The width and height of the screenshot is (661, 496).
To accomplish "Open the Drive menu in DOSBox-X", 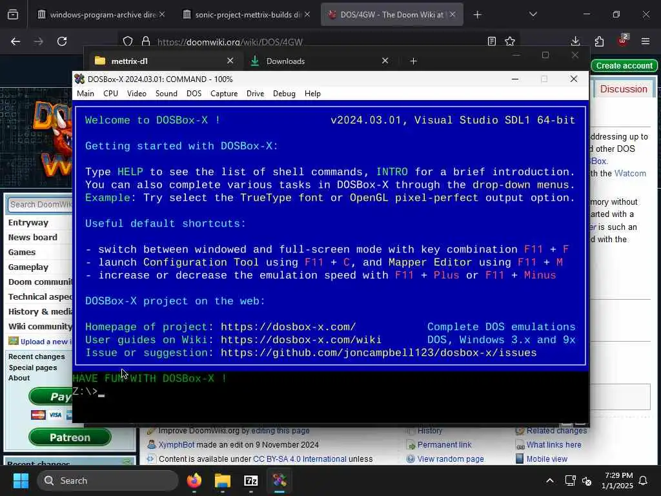I will pos(255,94).
